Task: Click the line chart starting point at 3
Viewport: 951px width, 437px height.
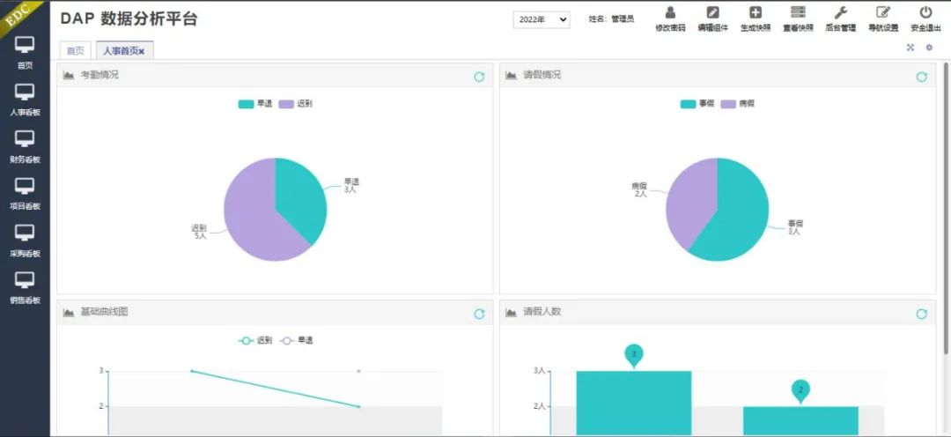Action: click(192, 371)
